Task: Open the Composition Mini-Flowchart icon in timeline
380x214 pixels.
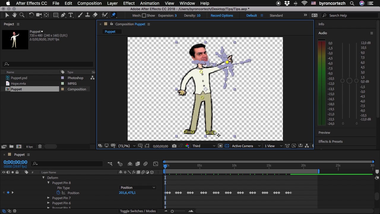Action: [110, 164]
